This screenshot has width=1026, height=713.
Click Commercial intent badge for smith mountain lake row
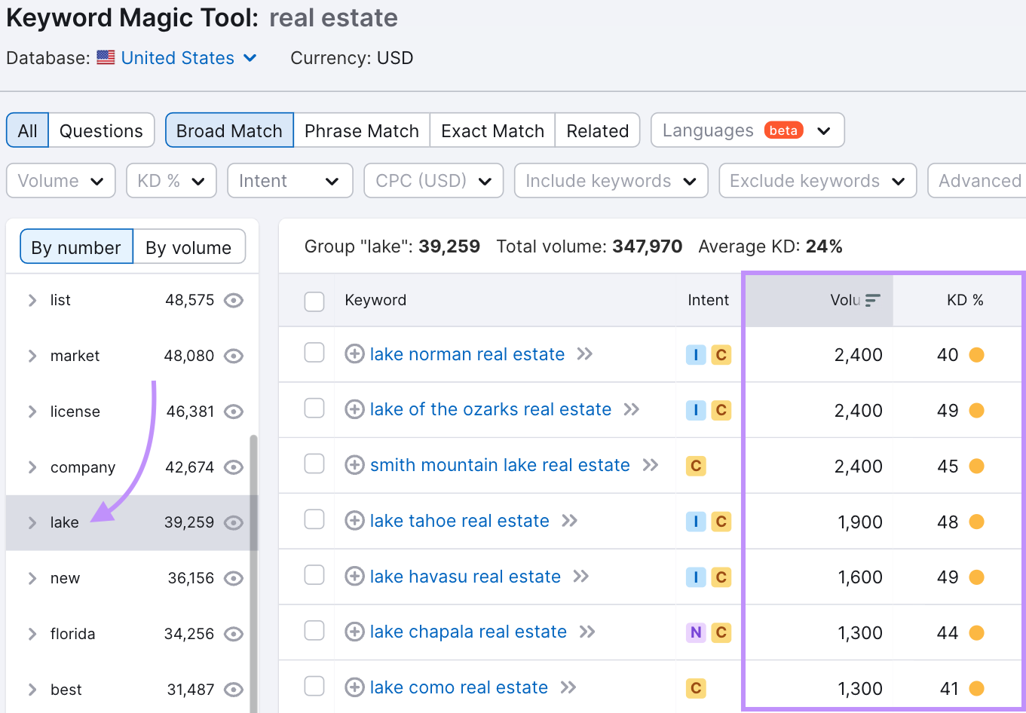coord(696,466)
